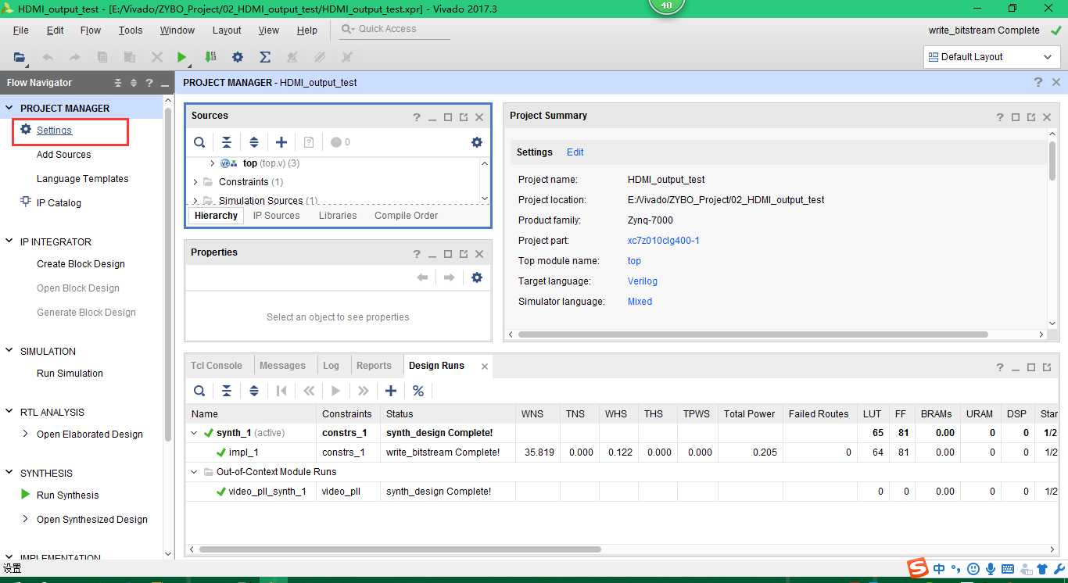The height and width of the screenshot is (583, 1068).
Task: Open the Tools menu
Action: coord(131,30)
